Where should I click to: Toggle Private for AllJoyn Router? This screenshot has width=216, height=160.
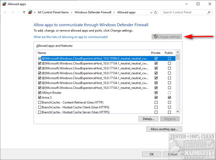click(x=156, y=92)
